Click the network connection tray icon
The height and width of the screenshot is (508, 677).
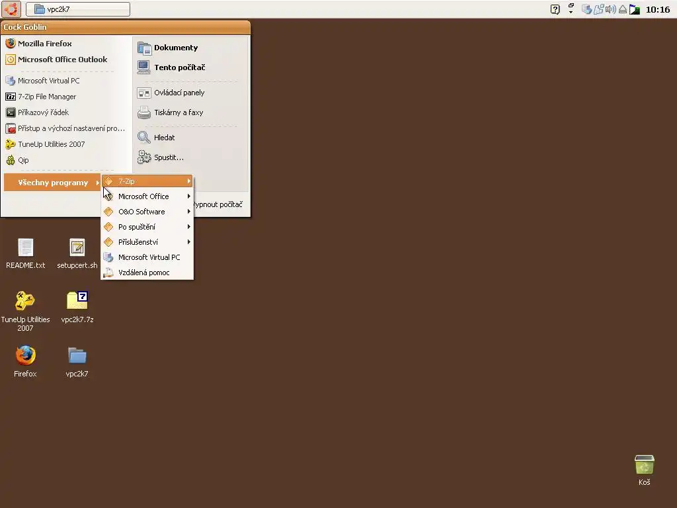[598, 9]
